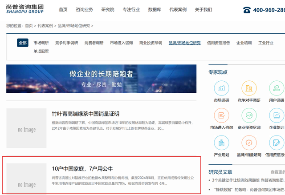Viewport: 285px width, 195px height.
Task: Click the 400-969 hotline phone number
Action: click(x=269, y=10)
